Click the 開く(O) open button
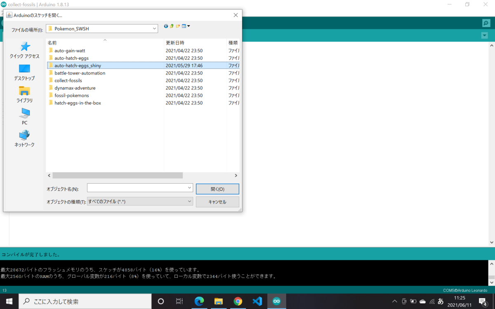 (x=217, y=189)
